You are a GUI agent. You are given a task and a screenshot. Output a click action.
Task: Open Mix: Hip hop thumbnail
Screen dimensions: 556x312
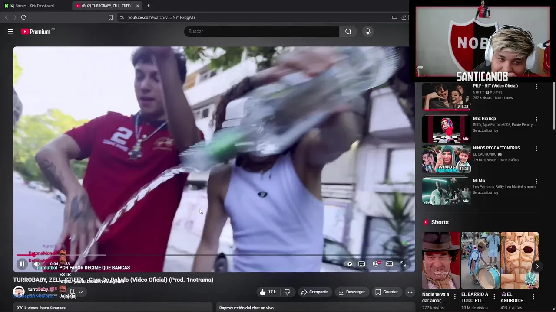(446, 129)
